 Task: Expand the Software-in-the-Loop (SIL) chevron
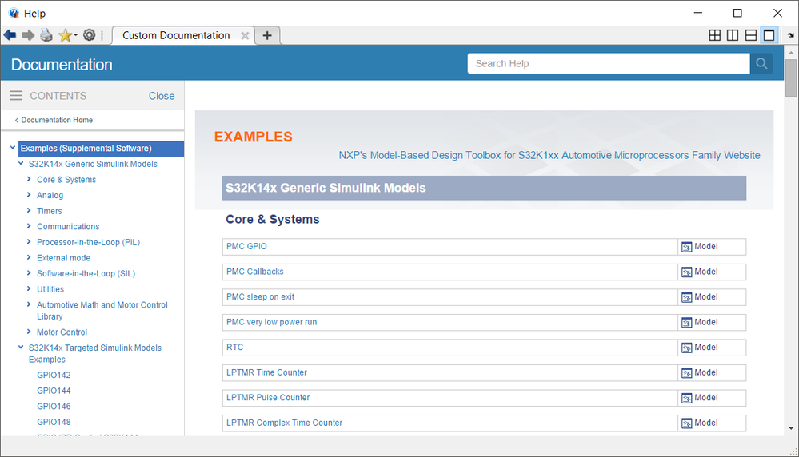(x=29, y=273)
